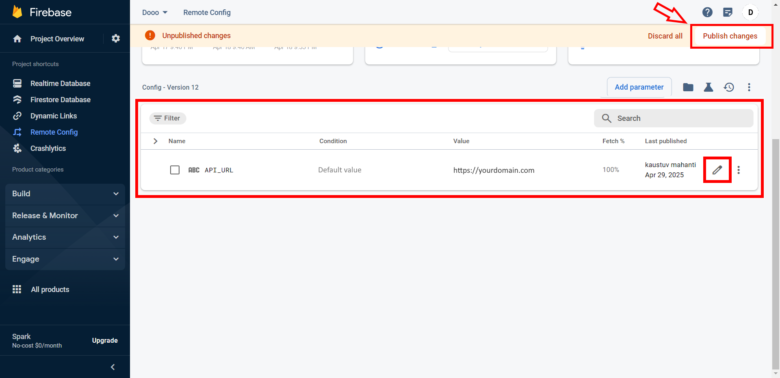Open the Crashlytics shortcut
The image size is (780, 378).
pyautogui.click(x=48, y=148)
